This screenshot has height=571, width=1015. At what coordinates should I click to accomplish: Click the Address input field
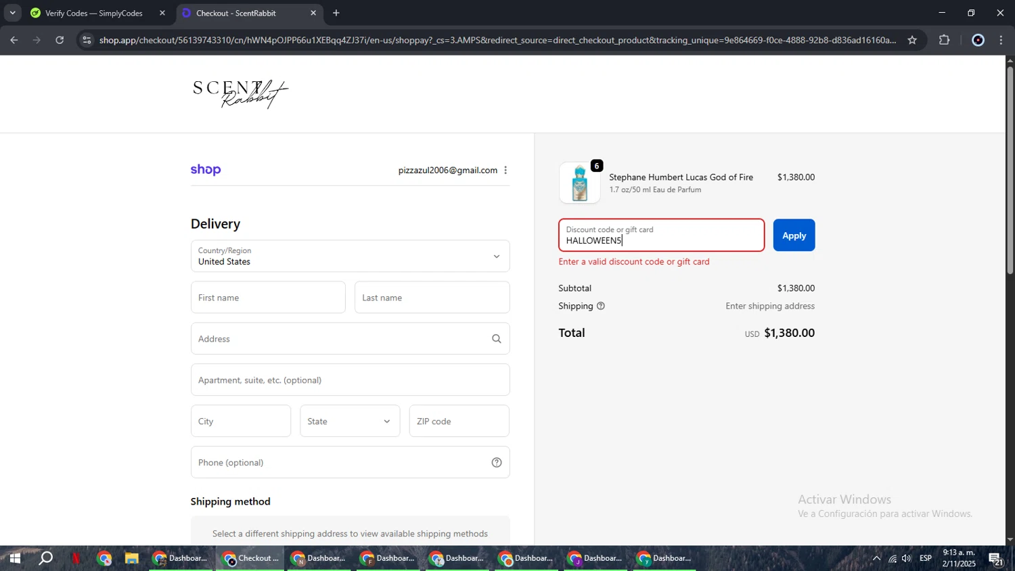[350, 339]
